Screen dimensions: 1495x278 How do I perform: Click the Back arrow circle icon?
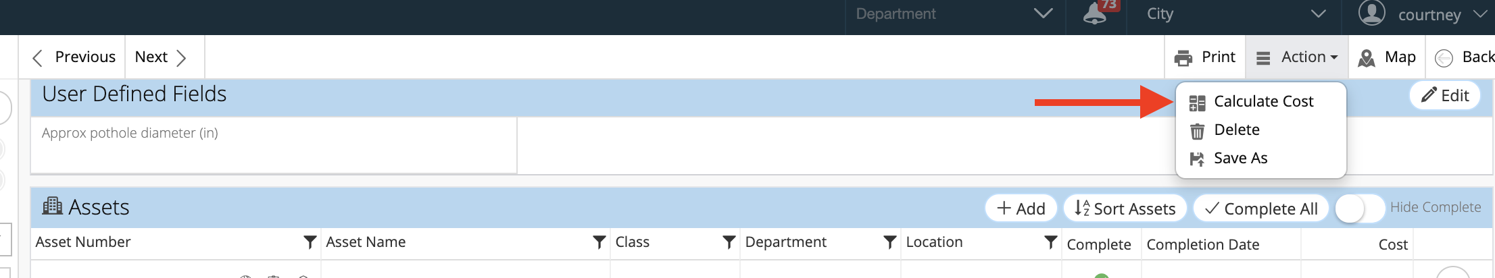(x=1444, y=58)
